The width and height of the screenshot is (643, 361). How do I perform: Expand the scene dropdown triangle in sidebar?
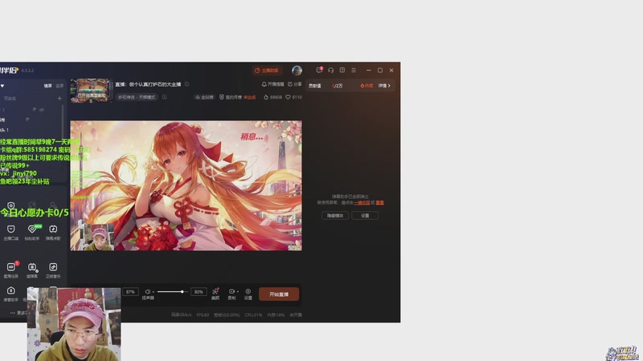coord(2,86)
